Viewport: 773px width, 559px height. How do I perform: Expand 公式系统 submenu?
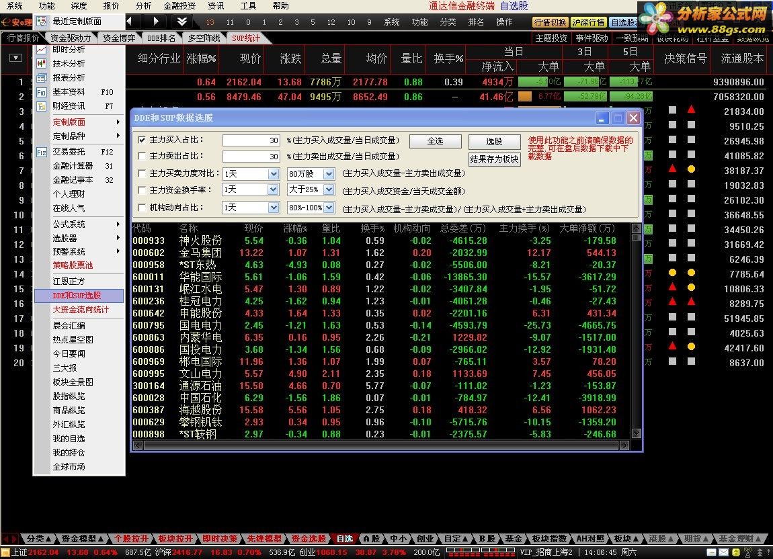pyautogui.click(x=79, y=224)
